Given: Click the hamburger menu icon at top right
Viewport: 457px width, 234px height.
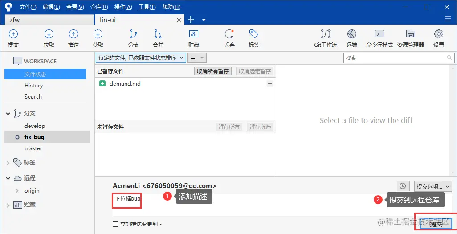Looking at the screenshot, I should tap(447, 19).
